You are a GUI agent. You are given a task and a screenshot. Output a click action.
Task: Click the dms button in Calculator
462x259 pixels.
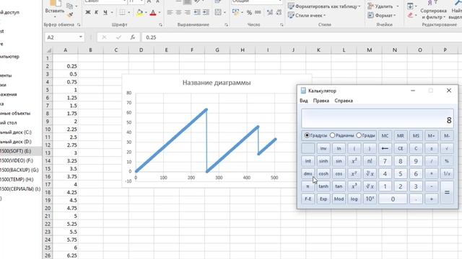click(308, 173)
